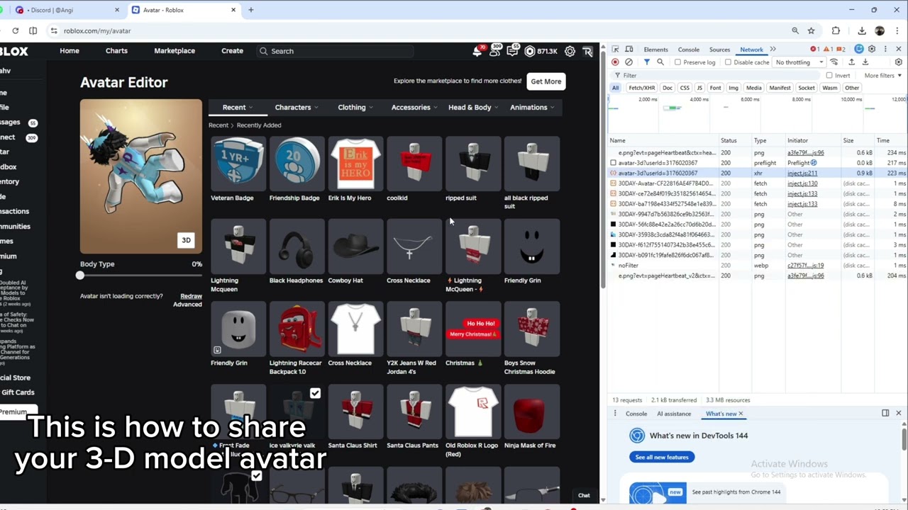Click DevTools error count badge
908x510 pixels.
click(815, 50)
